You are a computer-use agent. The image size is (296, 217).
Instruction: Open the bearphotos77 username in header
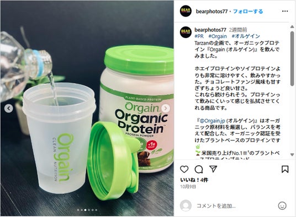click(x=212, y=12)
